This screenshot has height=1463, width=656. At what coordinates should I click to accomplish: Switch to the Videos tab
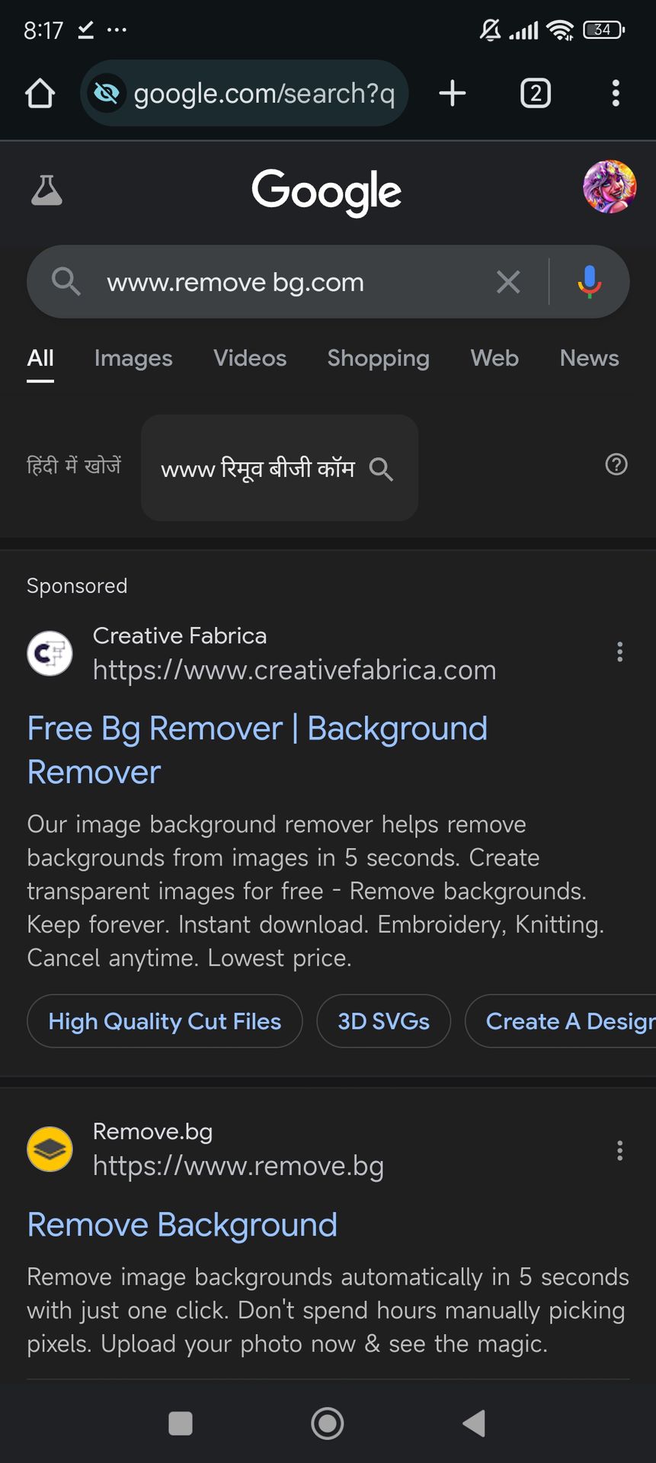250,358
